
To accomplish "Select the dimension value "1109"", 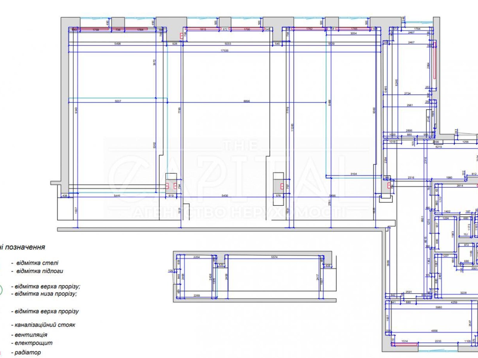I will 468,341.
